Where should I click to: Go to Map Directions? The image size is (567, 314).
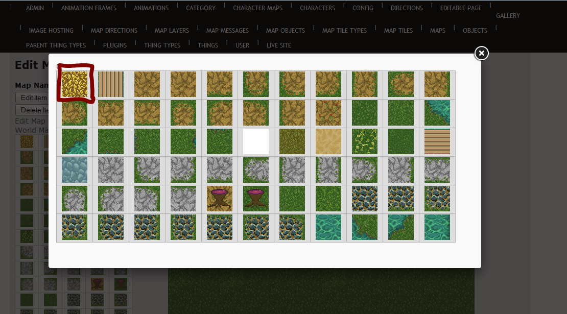click(x=114, y=31)
